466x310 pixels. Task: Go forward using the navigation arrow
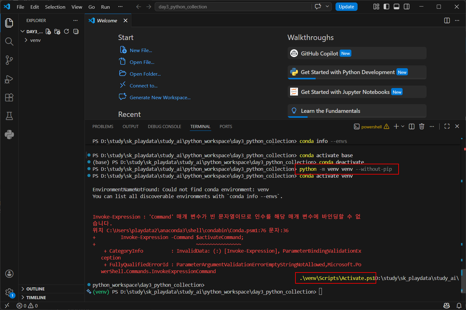coord(149,7)
